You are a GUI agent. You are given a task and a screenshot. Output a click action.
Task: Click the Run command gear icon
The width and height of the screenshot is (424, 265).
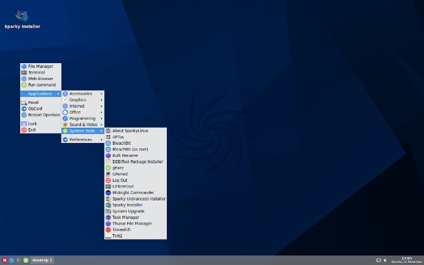tap(24, 85)
